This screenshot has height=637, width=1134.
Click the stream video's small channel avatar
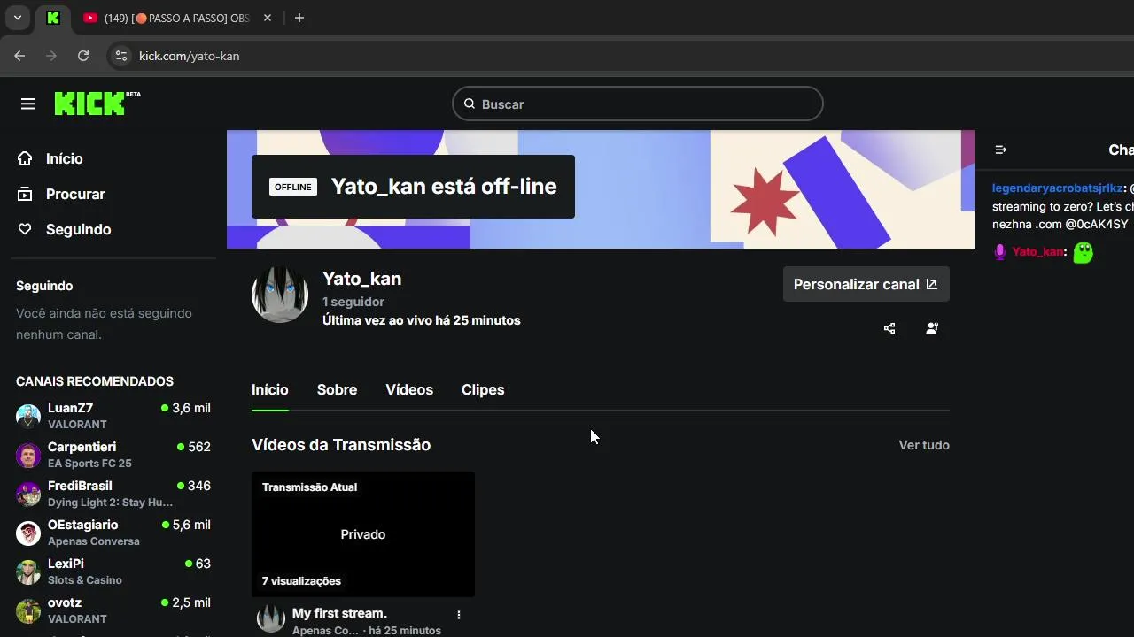coord(270,619)
